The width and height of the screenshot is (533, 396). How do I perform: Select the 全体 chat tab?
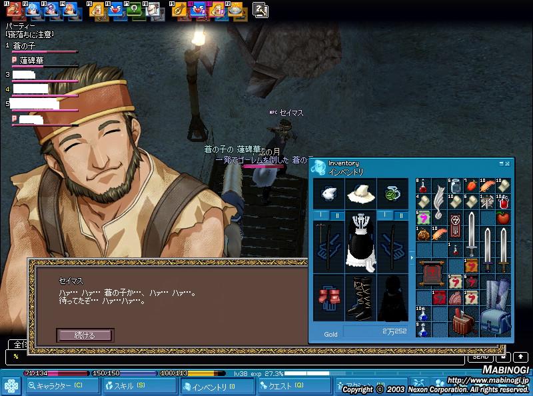(19, 344)
